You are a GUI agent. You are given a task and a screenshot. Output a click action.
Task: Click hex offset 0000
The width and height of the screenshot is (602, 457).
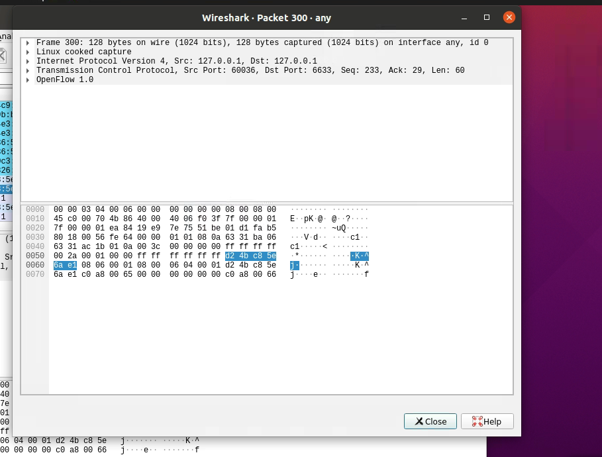coord(35,209)
